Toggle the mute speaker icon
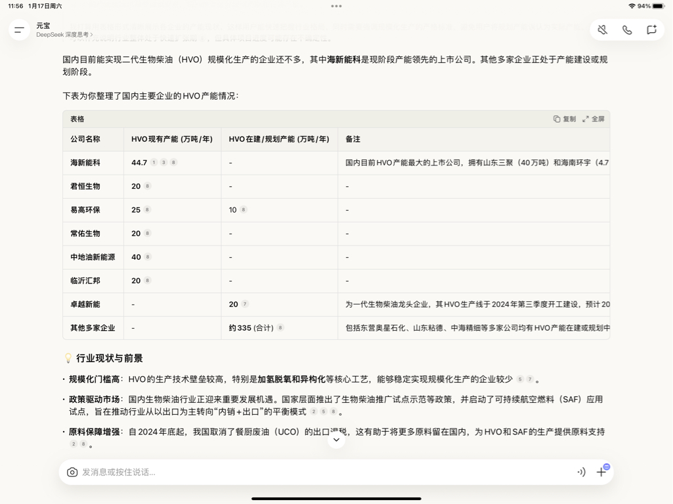Image resolution: width=673 pixels, height=504 pixels. click(603, 30)
